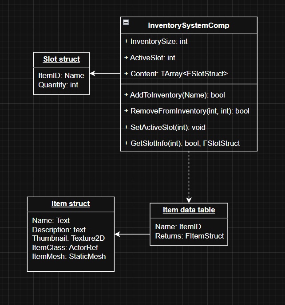The image size is (285, 305).
Task: Select the arrow pointing to Slot struct
Action: [x=105, y=74]
